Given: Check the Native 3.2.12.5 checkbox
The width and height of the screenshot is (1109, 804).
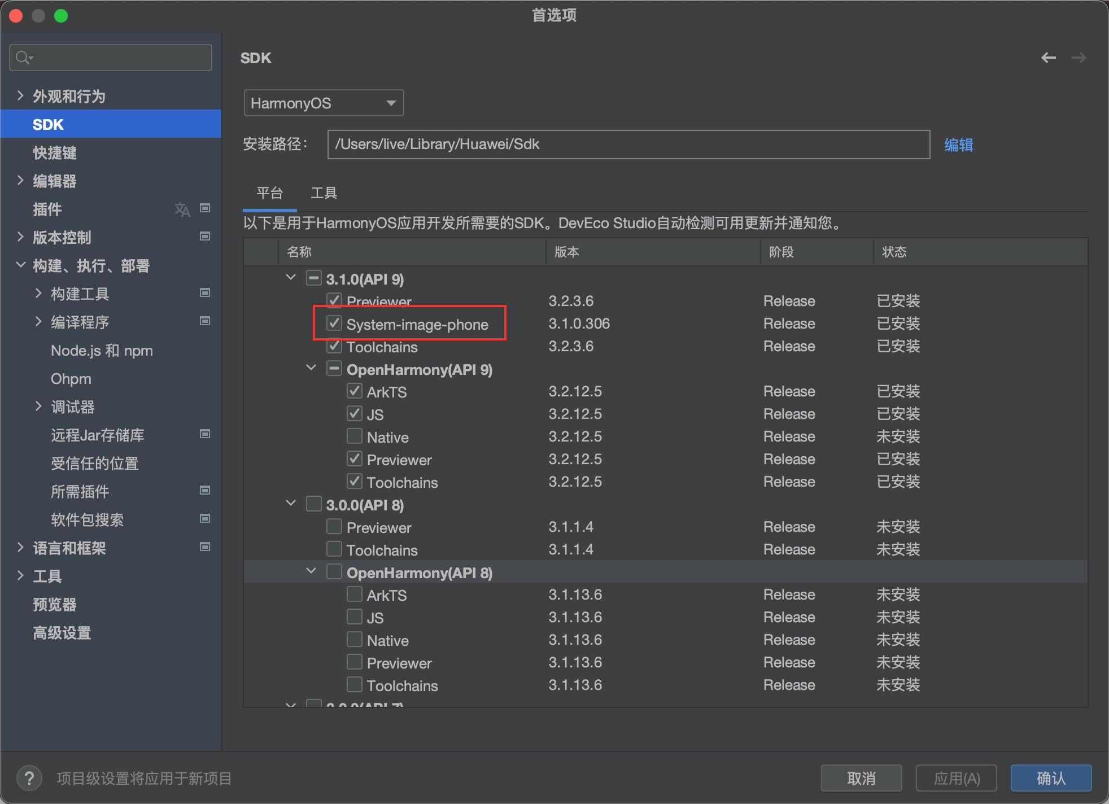Looking at the screenshot, I should coord(355,436).
